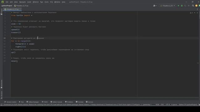
Task: Open the Bookmarks tool window sidebar button
Action: [x=1, y=84]
